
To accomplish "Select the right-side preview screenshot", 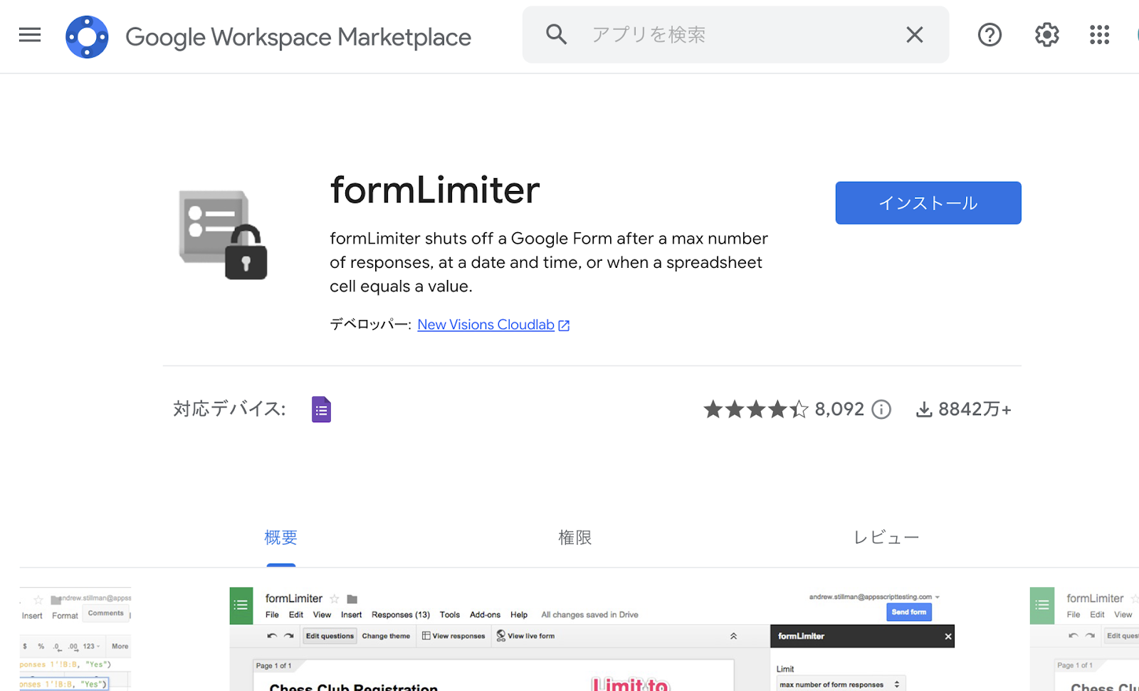I will coord(1084,639).
